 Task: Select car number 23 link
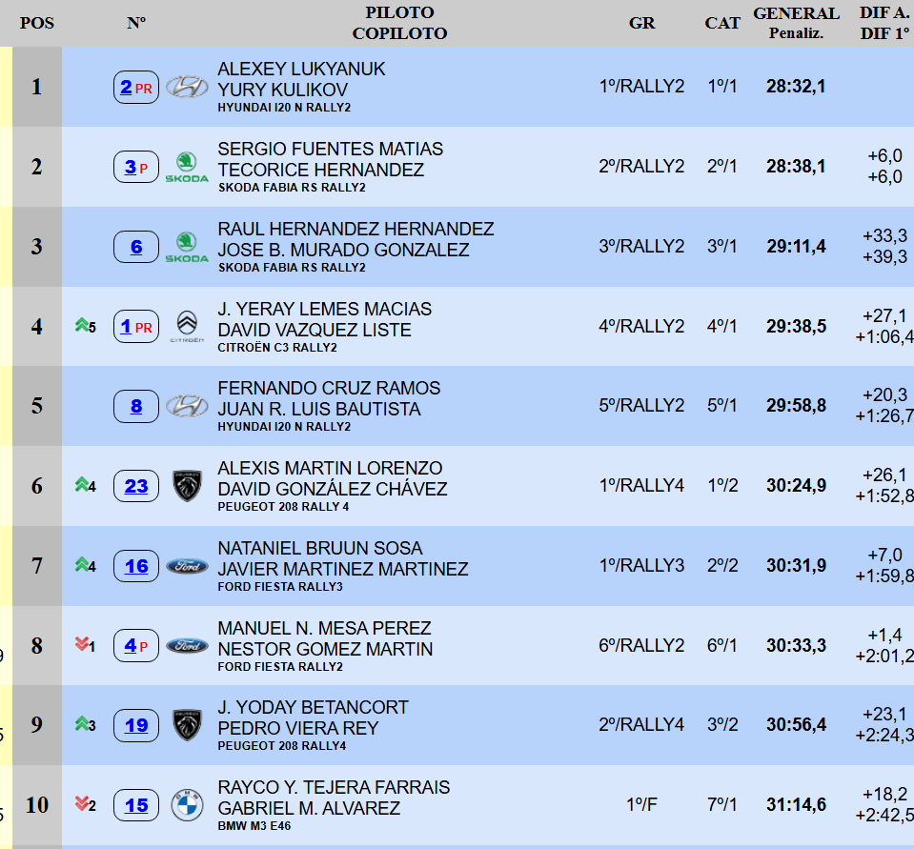136,487
